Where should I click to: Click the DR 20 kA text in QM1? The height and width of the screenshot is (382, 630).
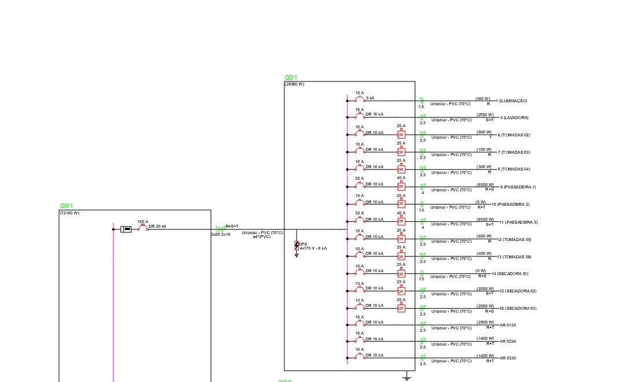coord(157,227)
